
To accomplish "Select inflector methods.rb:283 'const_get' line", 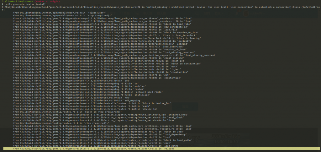I will (99, 61).
